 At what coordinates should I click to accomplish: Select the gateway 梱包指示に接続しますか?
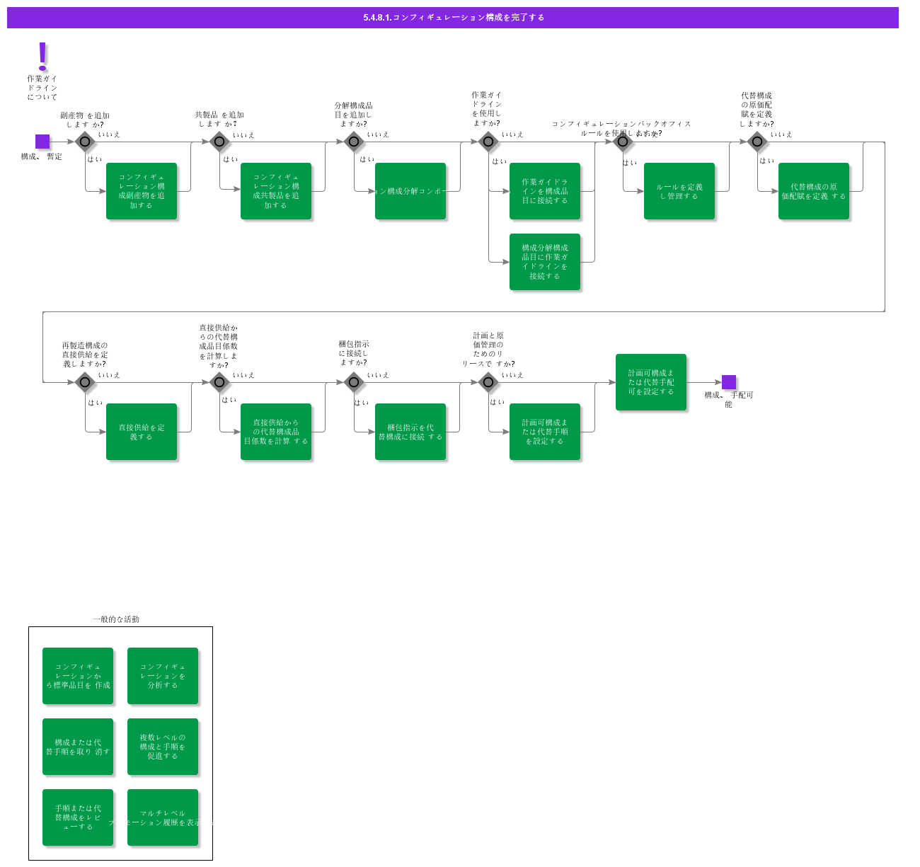pos(354,382)
